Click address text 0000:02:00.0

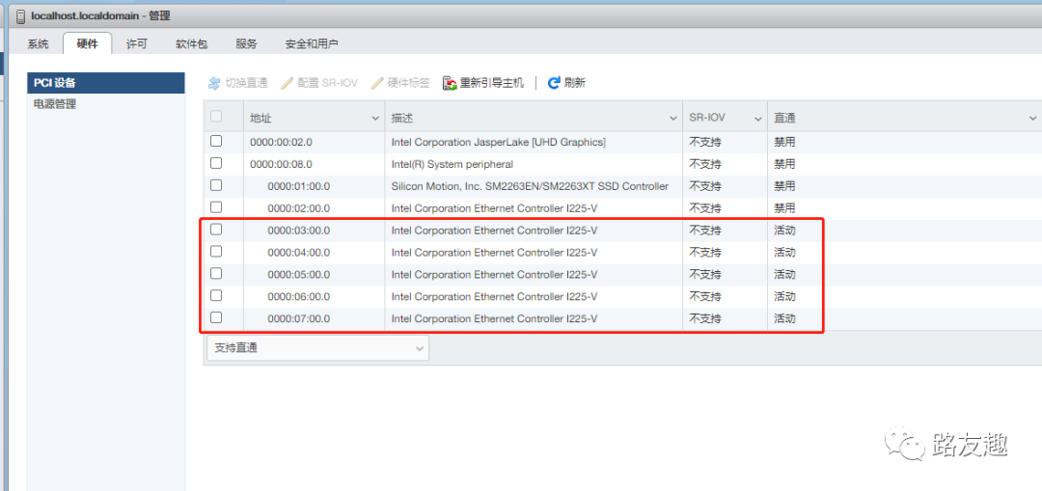[298, 208]
